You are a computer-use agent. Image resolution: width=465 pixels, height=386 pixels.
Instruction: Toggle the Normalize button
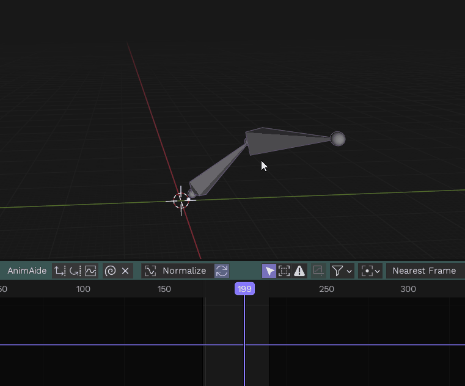coord(177,271)
